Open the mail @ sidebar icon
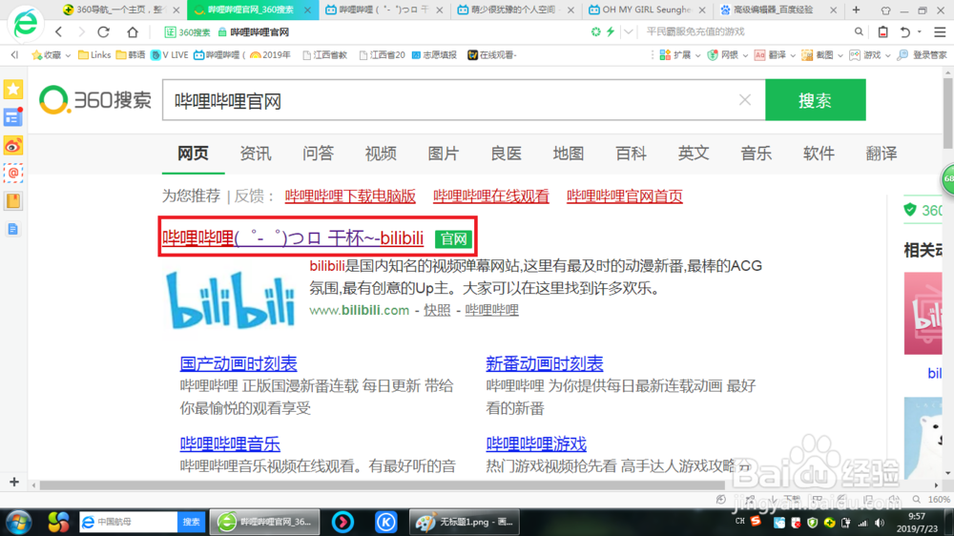 pos(13,174)
